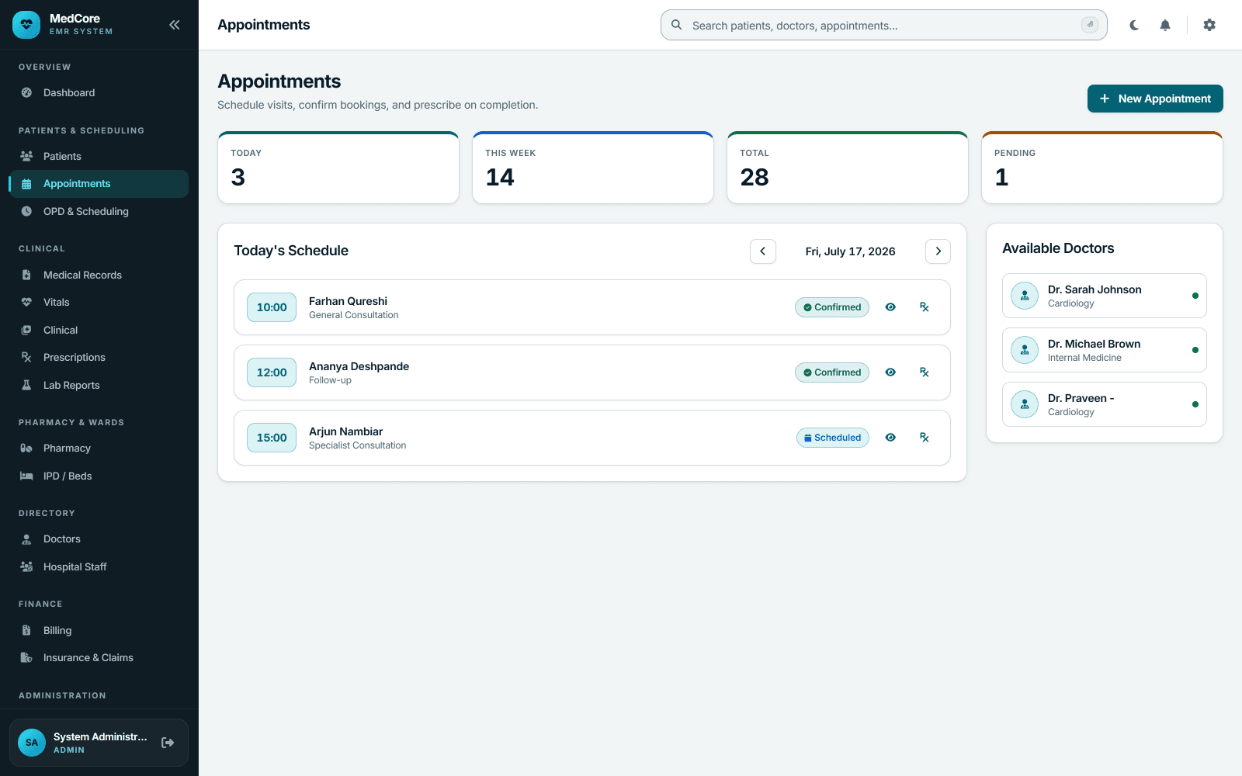Open settings gear icon

[x=1209, y=25]
